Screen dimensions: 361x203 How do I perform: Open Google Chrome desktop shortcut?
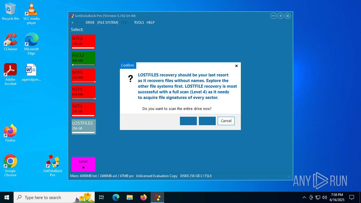pos(10,166)
